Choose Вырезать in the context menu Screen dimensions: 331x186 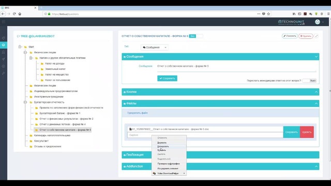click(162, 143)
